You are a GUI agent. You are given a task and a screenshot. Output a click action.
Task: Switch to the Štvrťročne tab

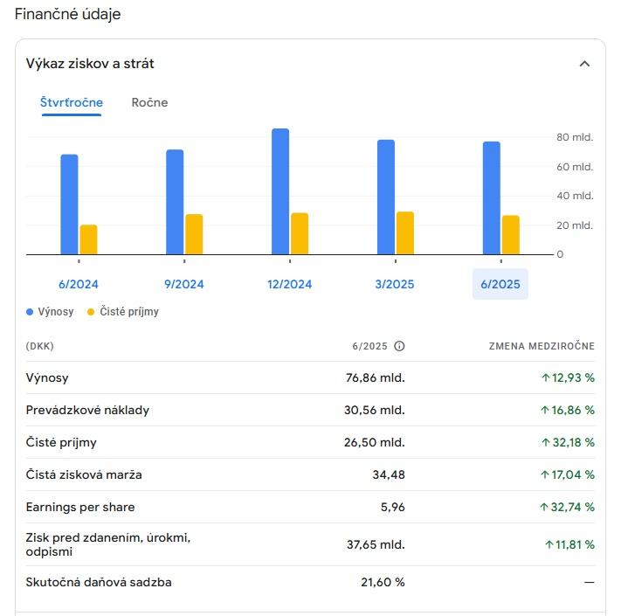72,103
